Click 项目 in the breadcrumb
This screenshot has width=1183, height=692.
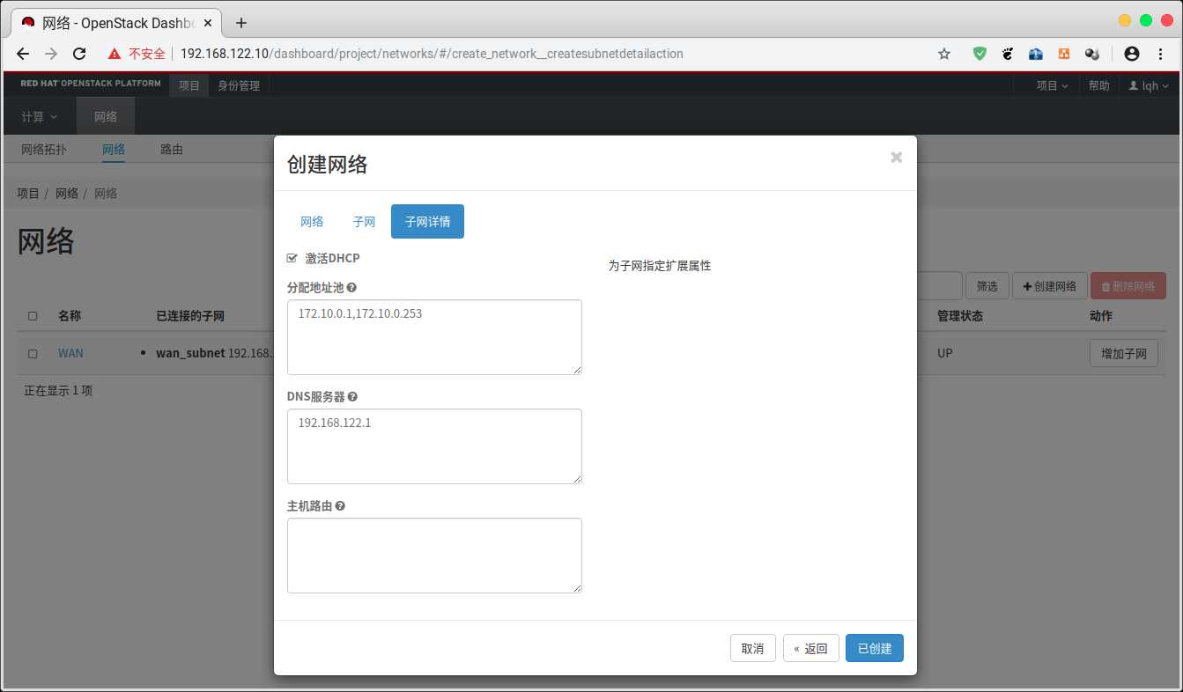28,193
